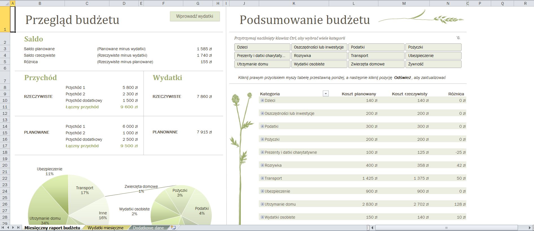Expand the Utrzymanie domu category row
Viewport: 534px width, 231px height.
tap(262, 204)
